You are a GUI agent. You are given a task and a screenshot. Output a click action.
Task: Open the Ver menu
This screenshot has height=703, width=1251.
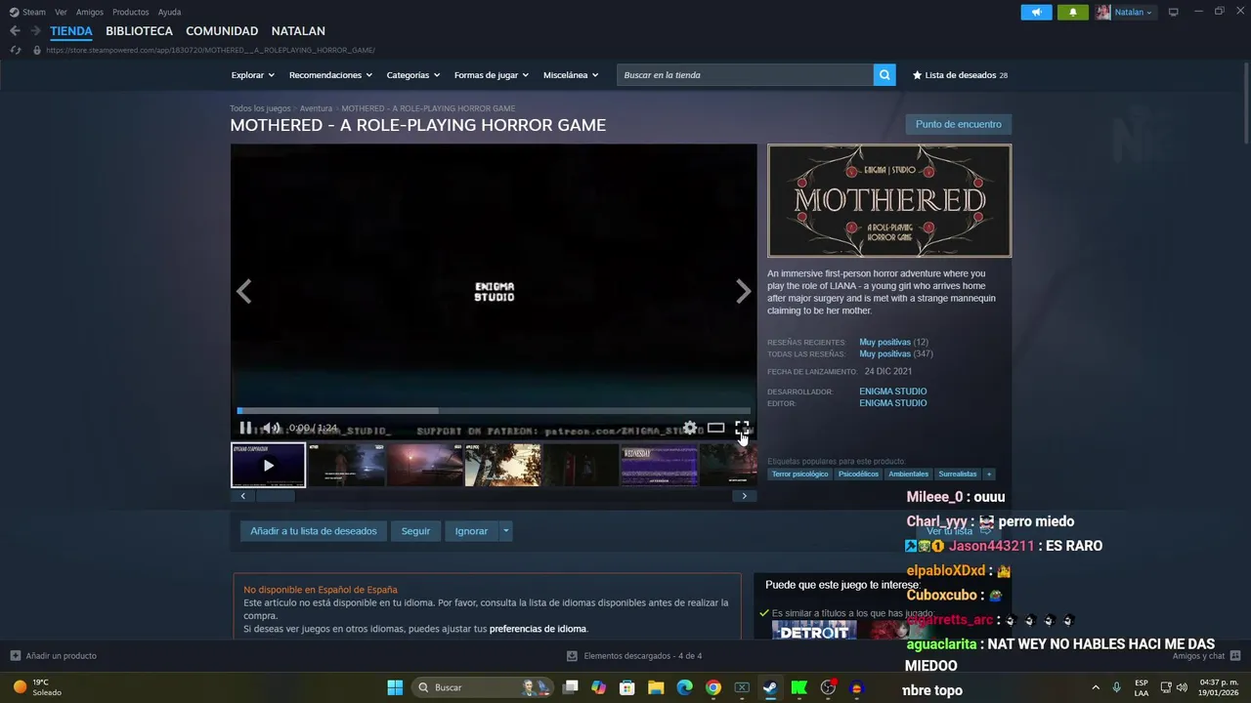61,12
